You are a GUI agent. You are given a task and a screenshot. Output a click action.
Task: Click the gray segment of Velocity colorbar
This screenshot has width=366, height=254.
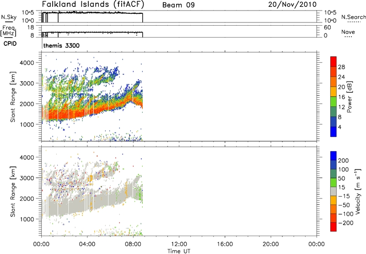[x=334, y=192]
